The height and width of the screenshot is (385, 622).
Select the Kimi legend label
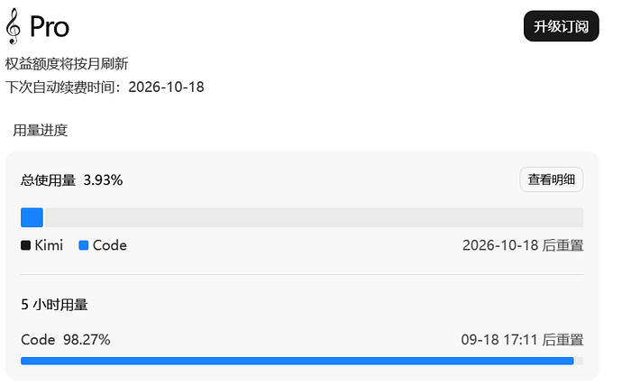[x=49, y=245]
